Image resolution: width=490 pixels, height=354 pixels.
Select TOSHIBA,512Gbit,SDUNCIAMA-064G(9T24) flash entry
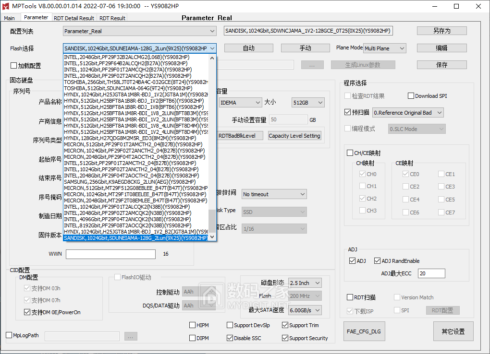[x=135, y=88]
